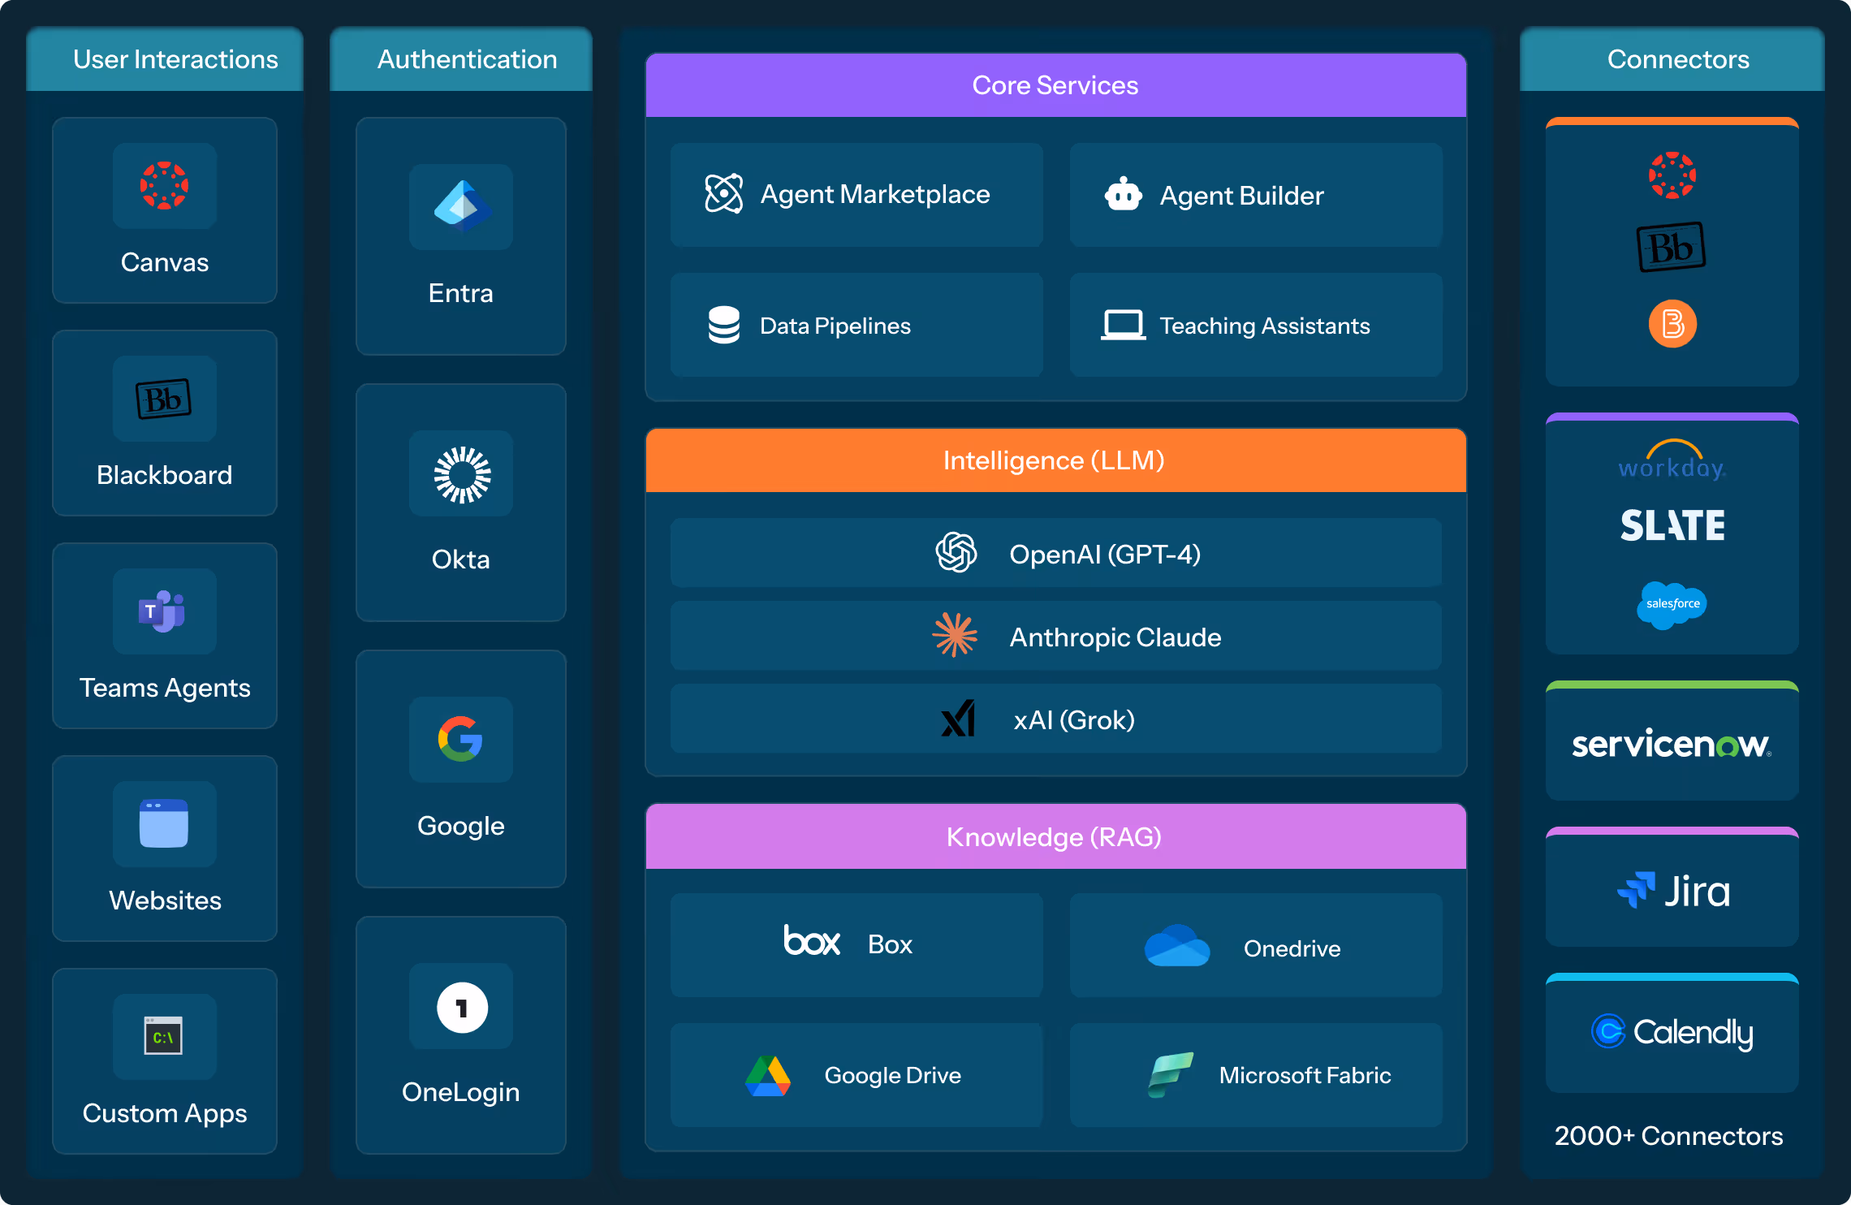Click the Canvas logo in User Interactions
The height and width of the screenshot is (1205, 1851).
tap(165, 186)
